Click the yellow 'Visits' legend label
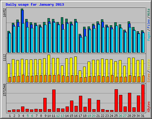The width and height of the screenshot is (152, 119). tap(149, 65)
